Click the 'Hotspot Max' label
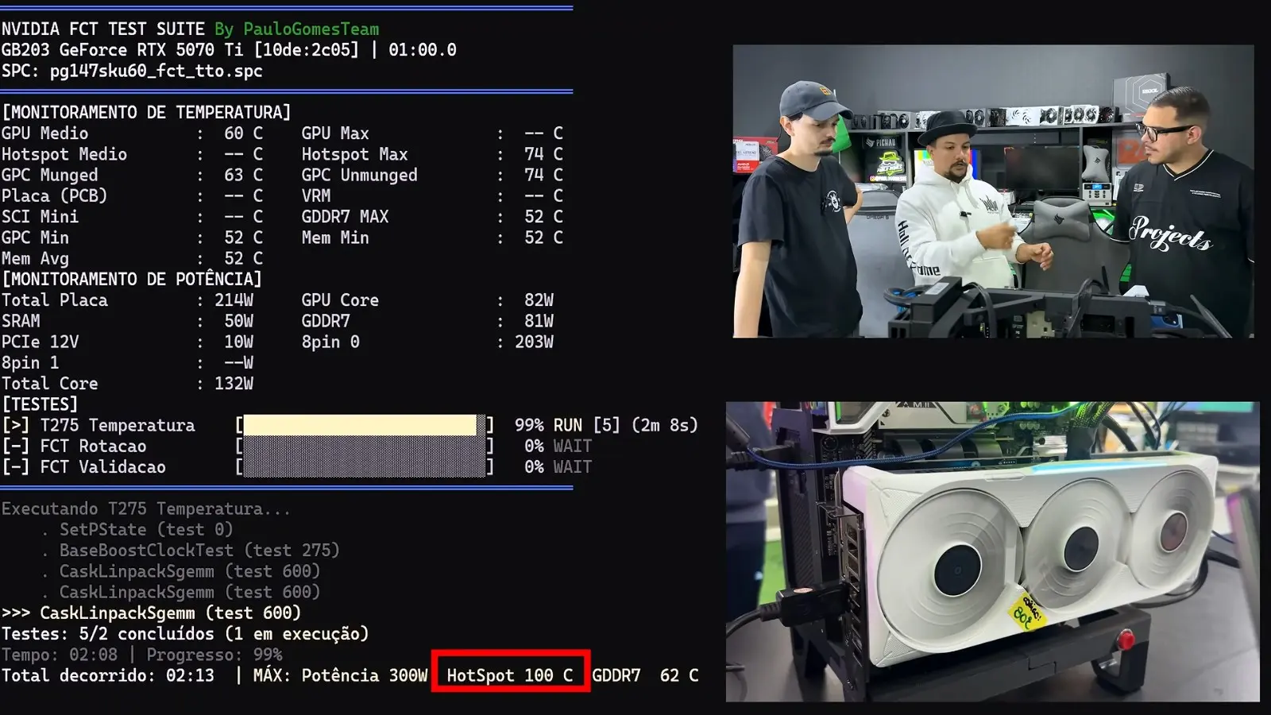The height and width of the screenshot is (715, 1271). click(354, 154)
